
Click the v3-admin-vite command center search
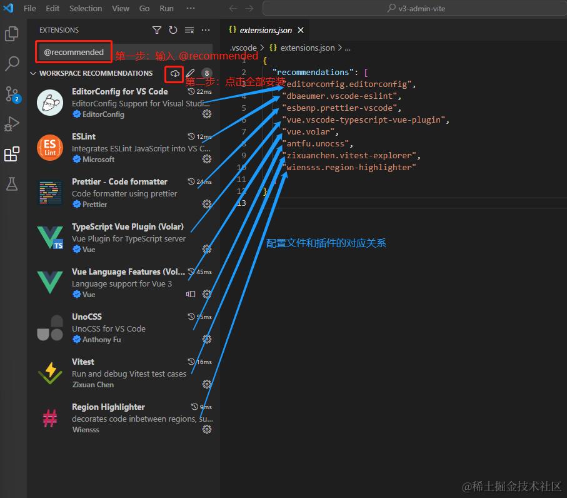point(416,8)
